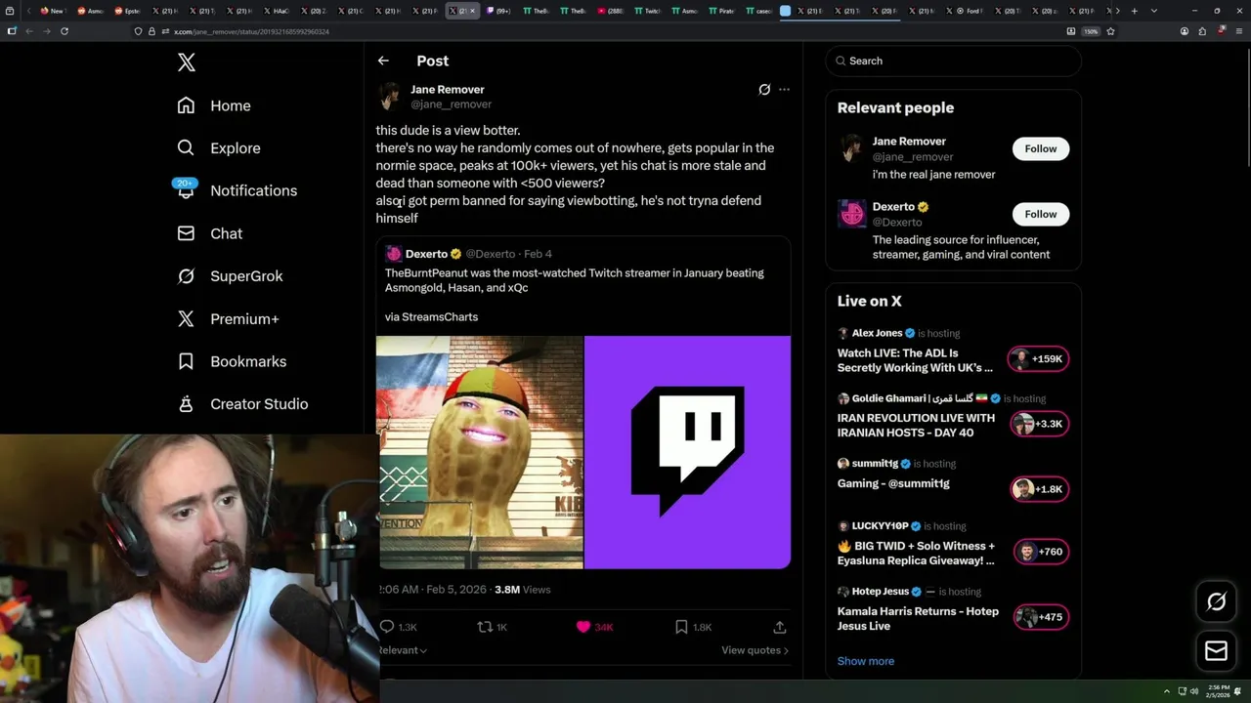
Task: Open SuperGrok from the sidebar
Action: pyautogui.click(x=230, y=276)
